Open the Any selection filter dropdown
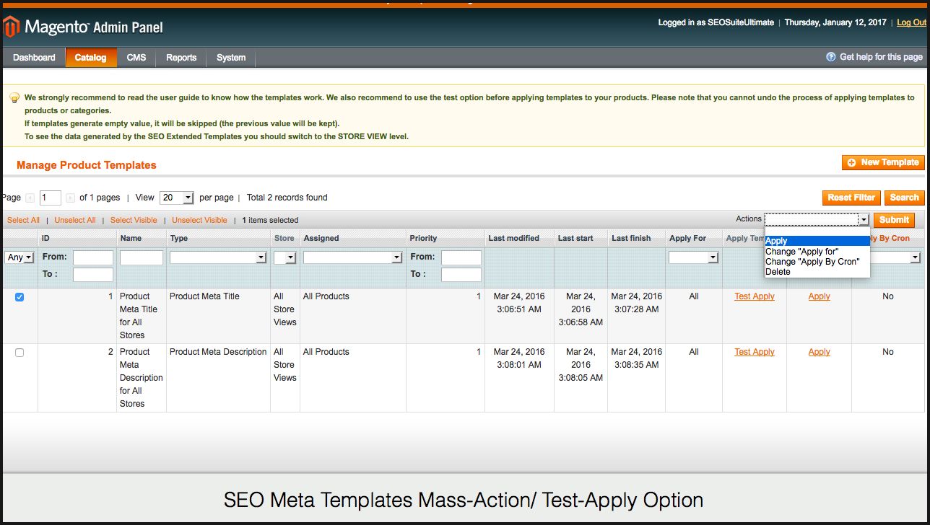 click(19, 257)
